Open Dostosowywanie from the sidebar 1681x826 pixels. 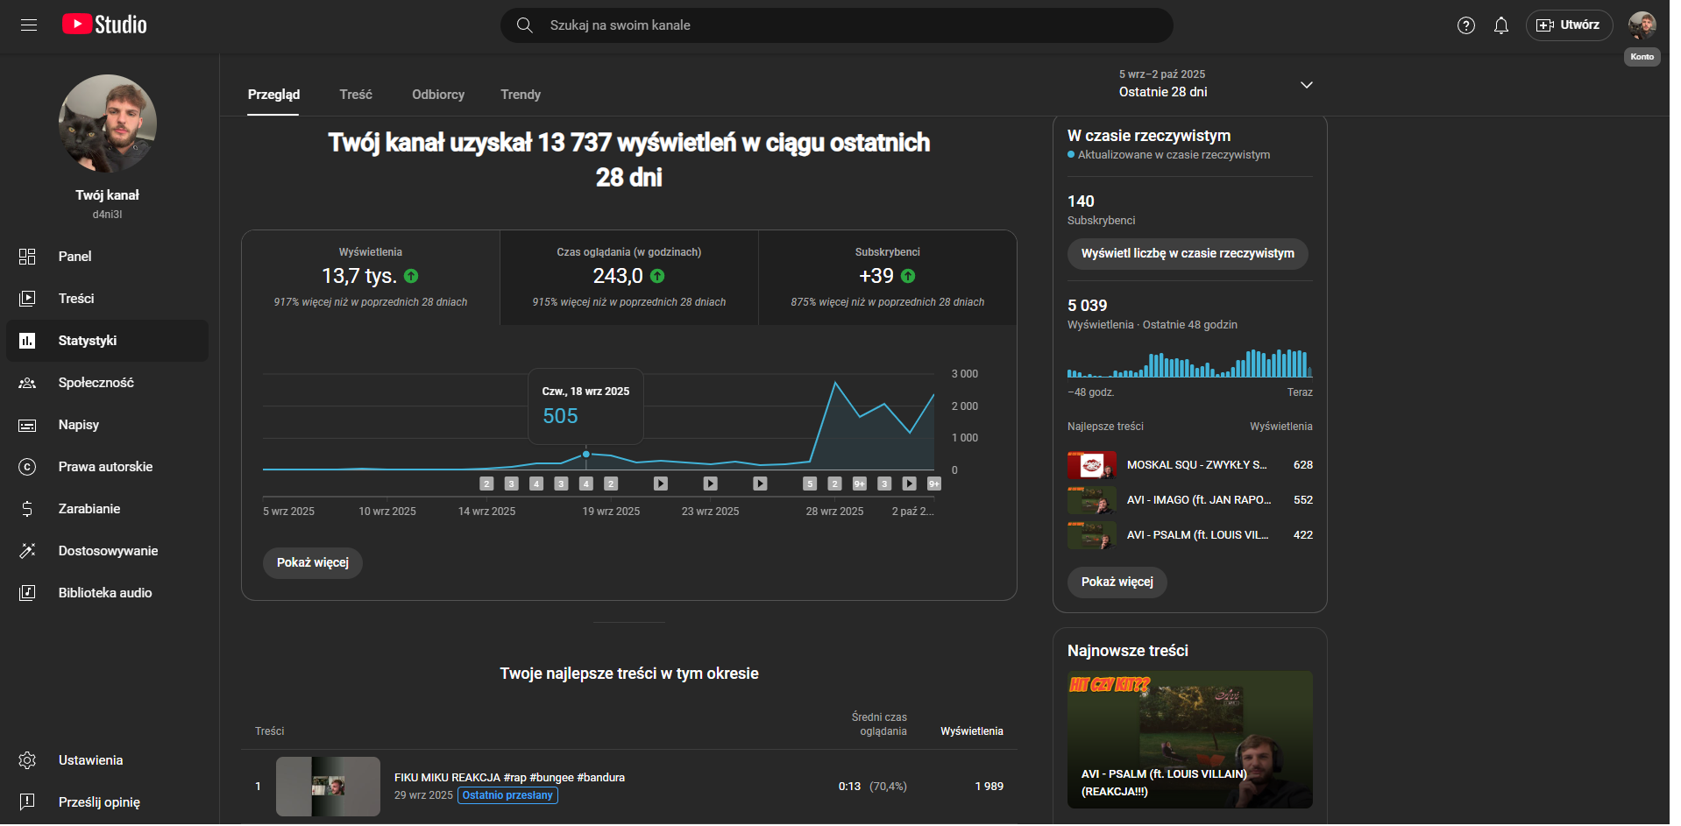[x=108, y=551]
